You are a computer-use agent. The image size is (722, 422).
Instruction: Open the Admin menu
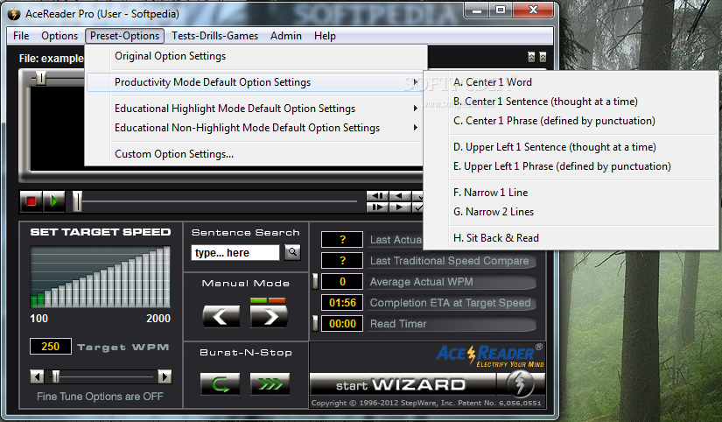pyautogui.click(x=286, y=36)
